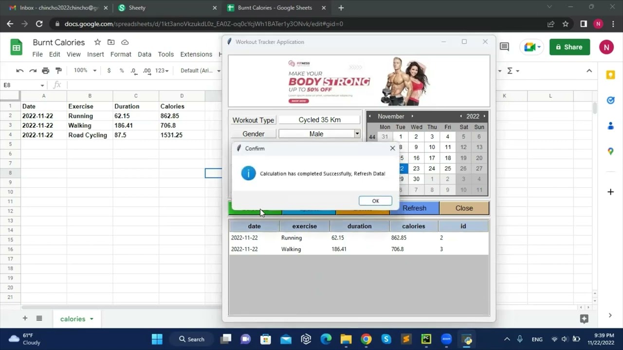Star the Burnt Calories document
The width and height of the screenshot is (623, 350).
(97, 42)
